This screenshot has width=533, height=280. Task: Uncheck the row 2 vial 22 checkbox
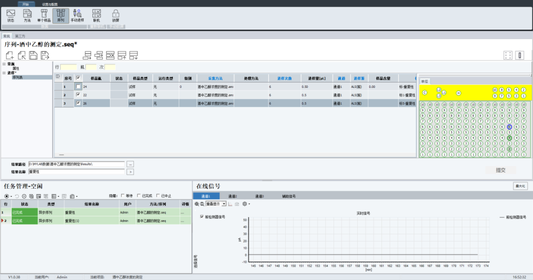click(78, 95)
